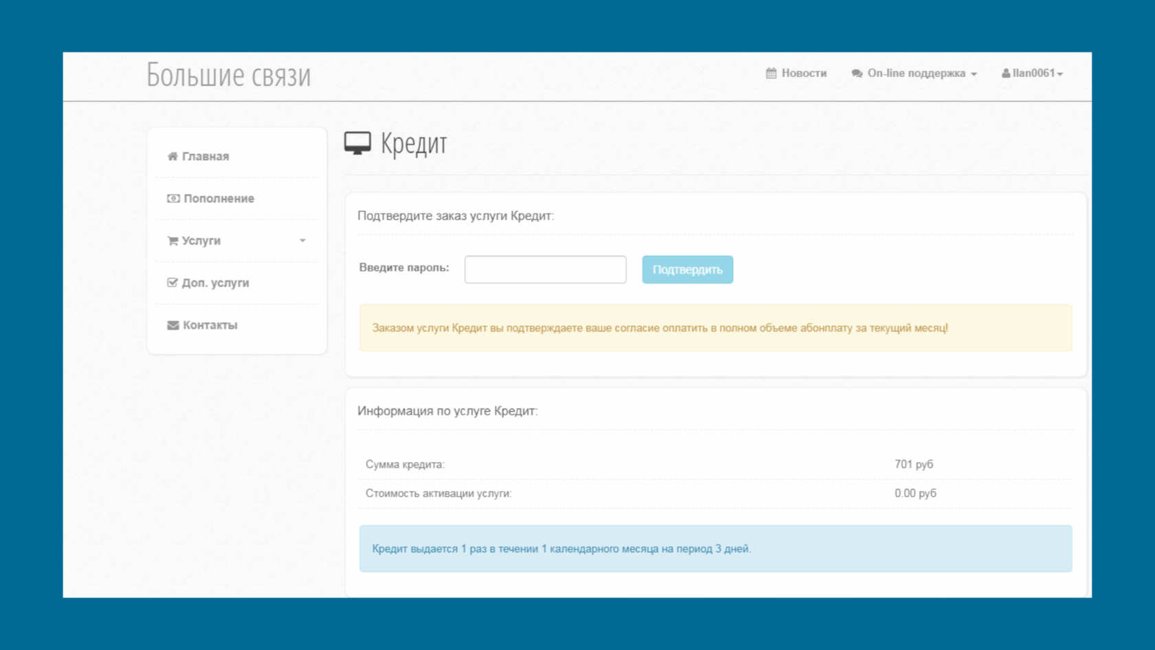Click the home icon beside Главная
The height and width of the screenshot is (650, 1155).
coord(173,156)
